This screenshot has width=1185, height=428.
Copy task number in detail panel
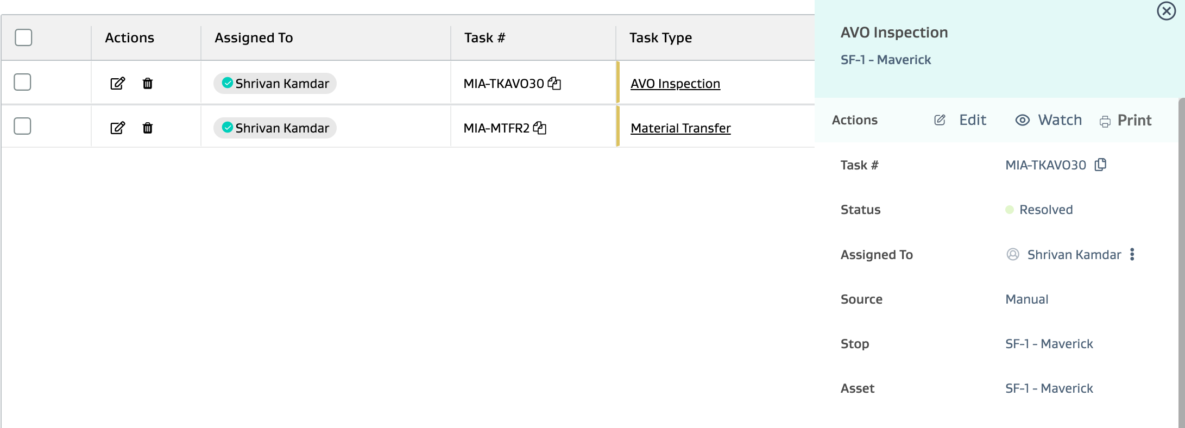(1100, 165)
